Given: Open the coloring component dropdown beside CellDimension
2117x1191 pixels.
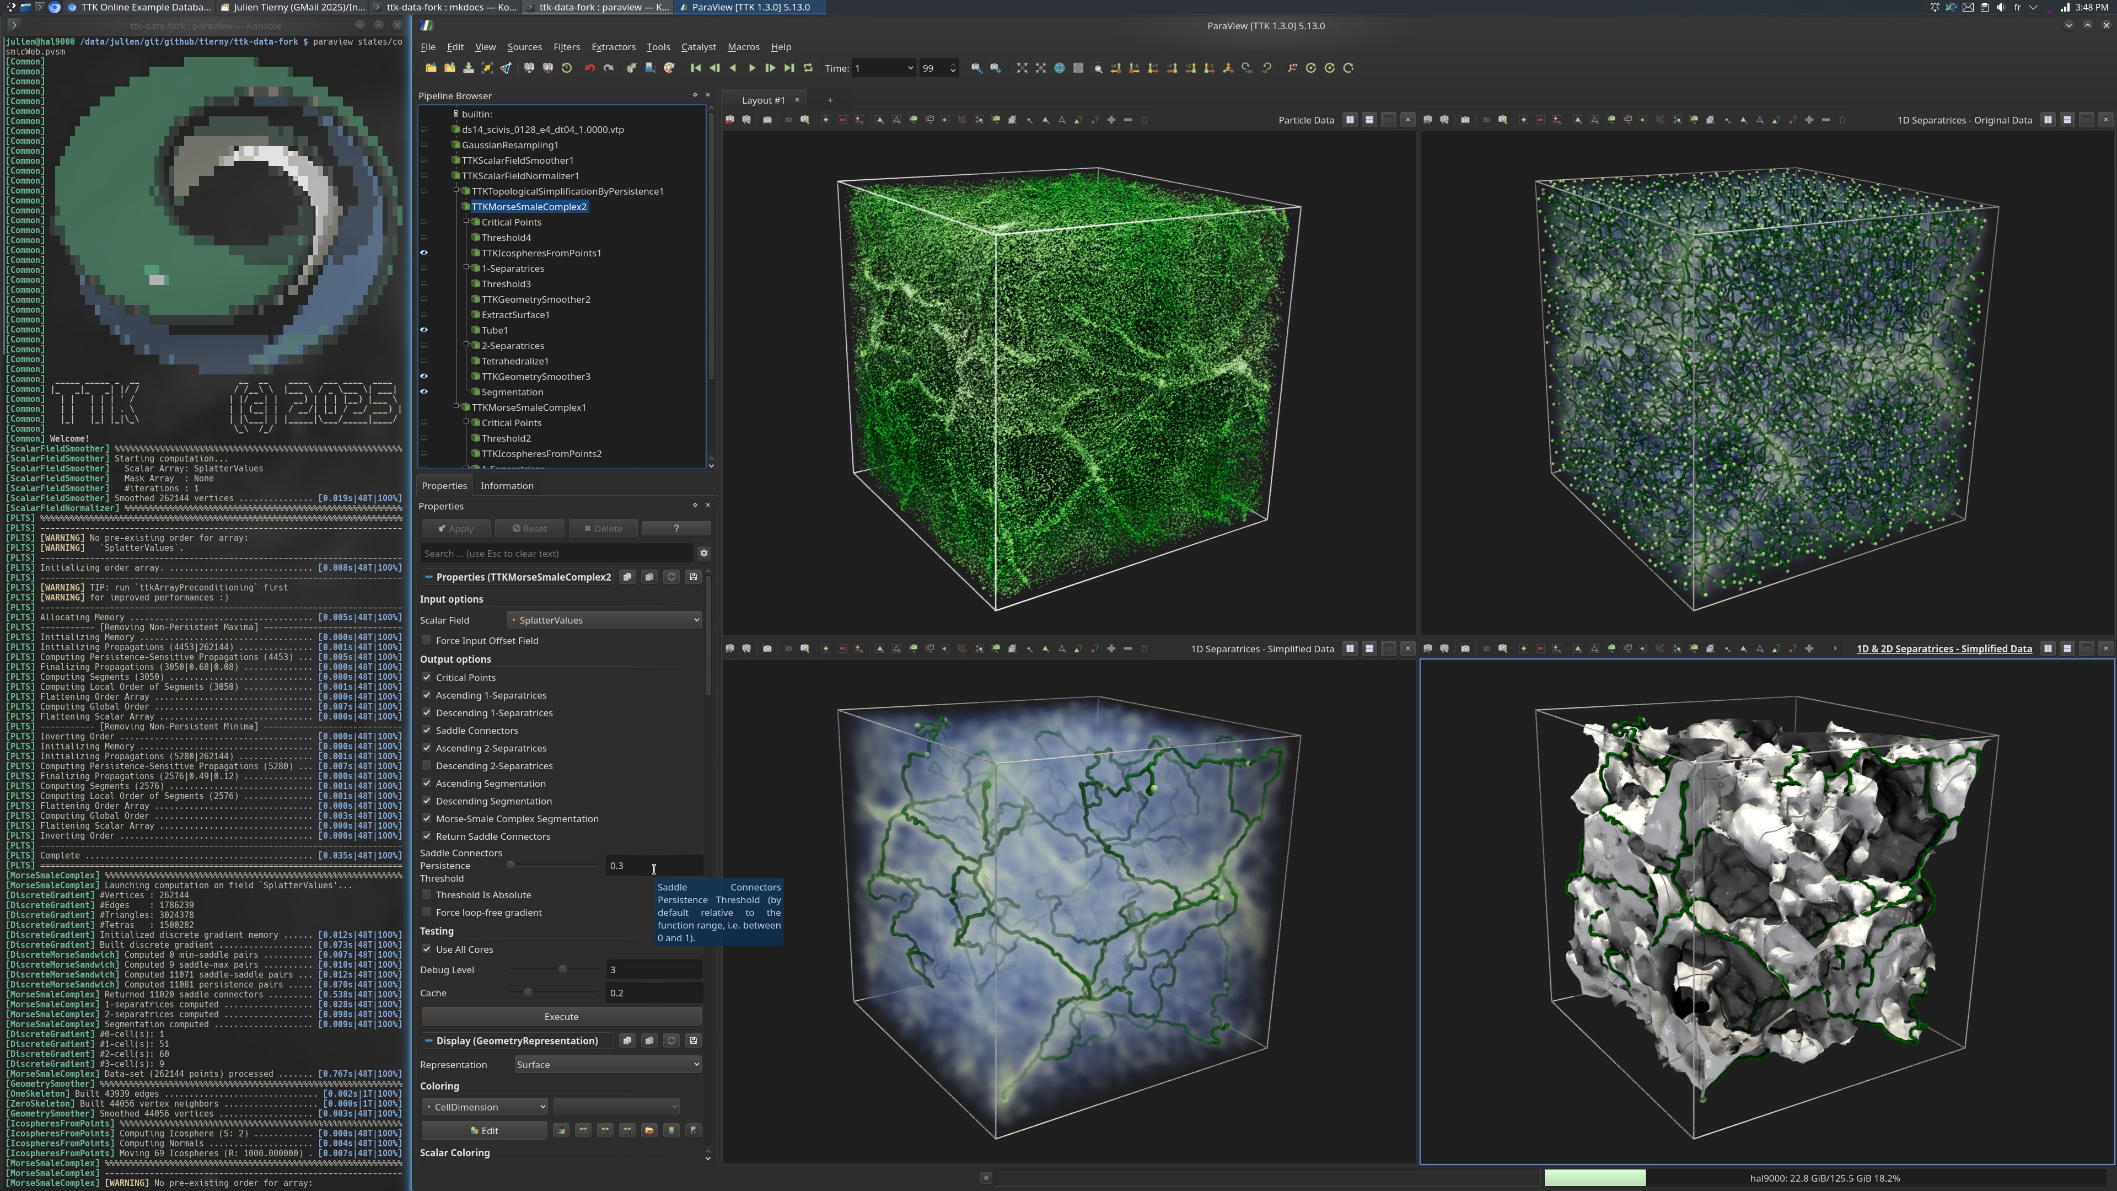Looking at the screenshot, I should [x=616, y=1108].
